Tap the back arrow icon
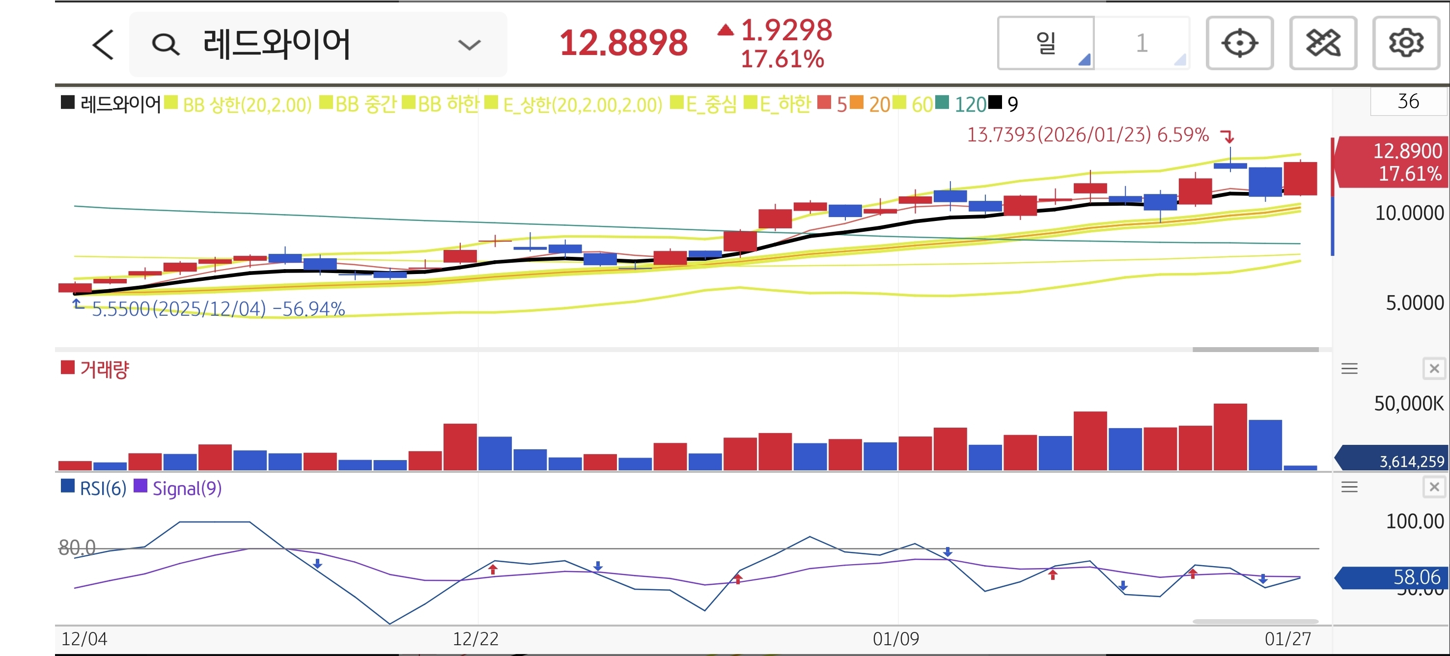1450x656 pixels. click(103, 45)
